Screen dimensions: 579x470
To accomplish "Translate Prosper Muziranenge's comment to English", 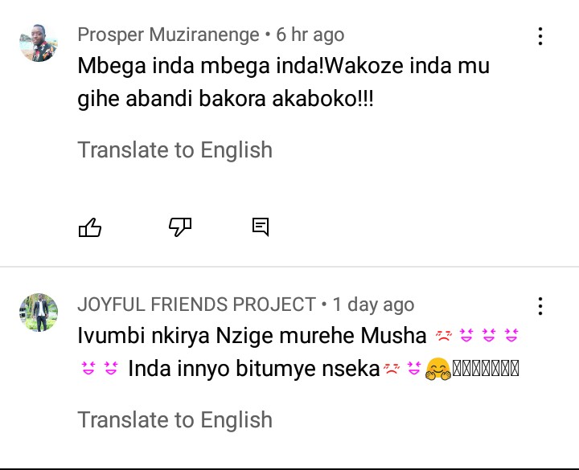I will [x=175, y=150].
